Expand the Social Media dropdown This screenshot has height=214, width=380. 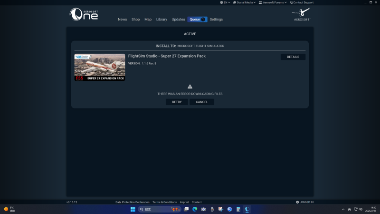pos(244,2)
